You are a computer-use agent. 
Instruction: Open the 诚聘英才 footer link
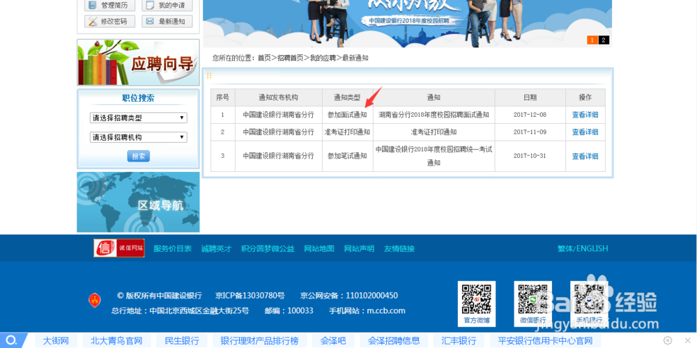coord(217,248)
